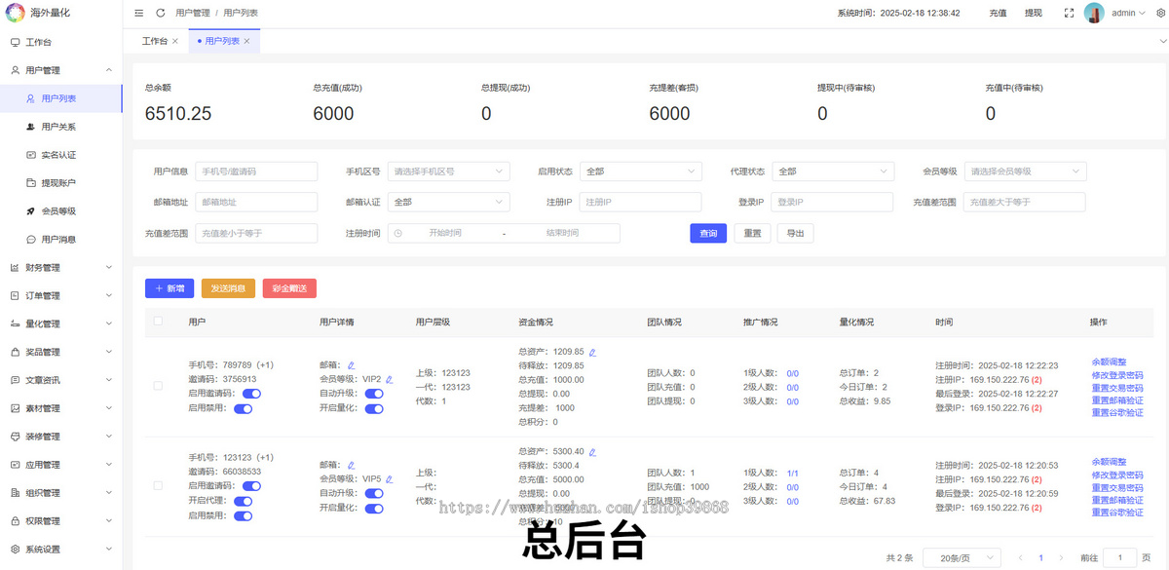Collapse the sidebar using the hamburger icon
The width and height of the screenshot is (1169, 570).
[138, 15]
